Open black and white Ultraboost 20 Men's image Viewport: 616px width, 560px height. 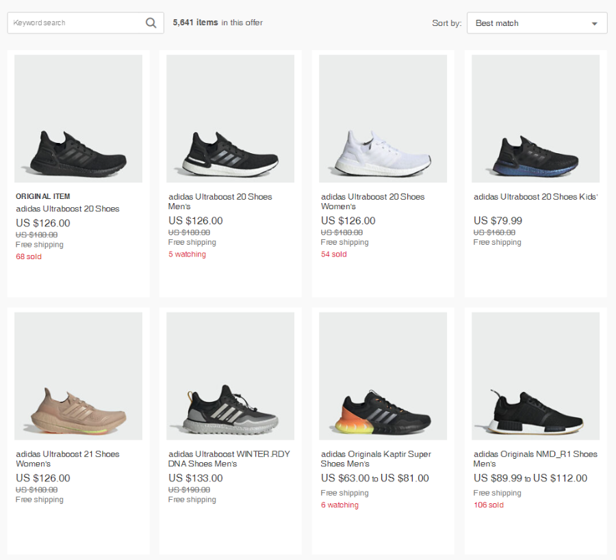point(230,118)
